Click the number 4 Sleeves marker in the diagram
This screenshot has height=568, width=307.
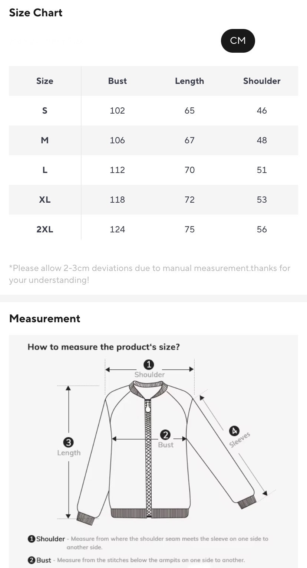[x=234, y=431]
